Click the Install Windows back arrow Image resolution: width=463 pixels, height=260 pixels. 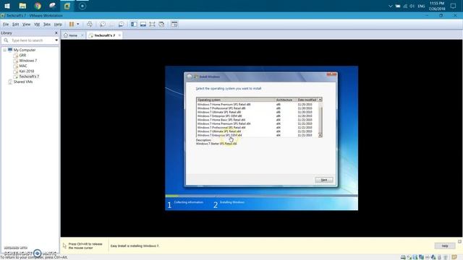click(x=190, y=77)
